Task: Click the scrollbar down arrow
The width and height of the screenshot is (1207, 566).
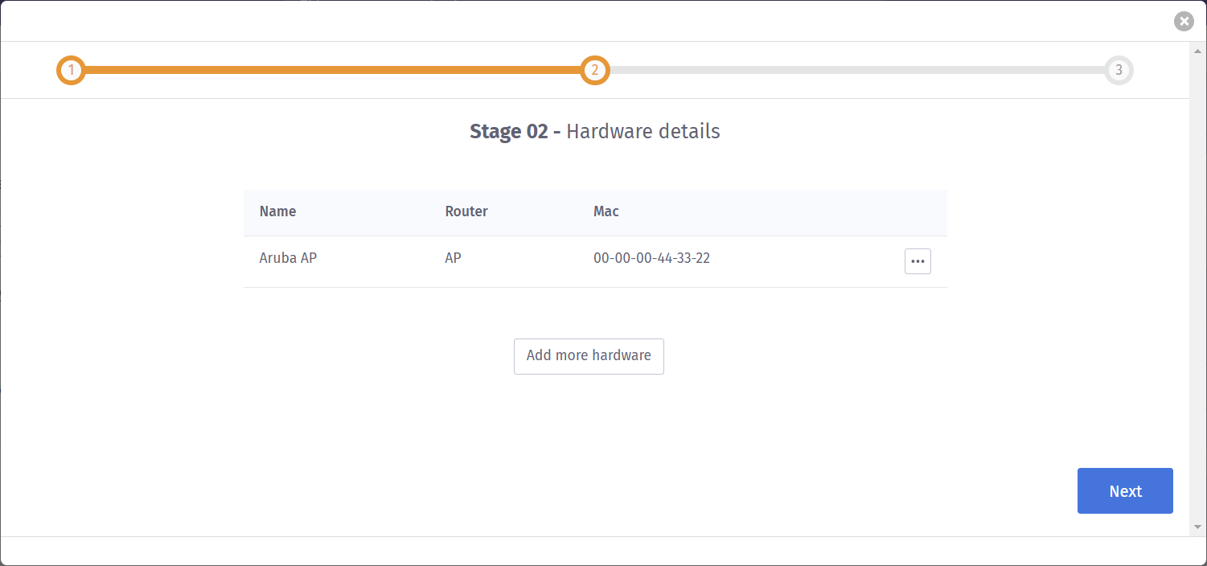Action: click(x=1197, y=527)
